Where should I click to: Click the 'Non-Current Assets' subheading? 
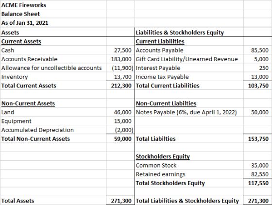click(28, 103)
